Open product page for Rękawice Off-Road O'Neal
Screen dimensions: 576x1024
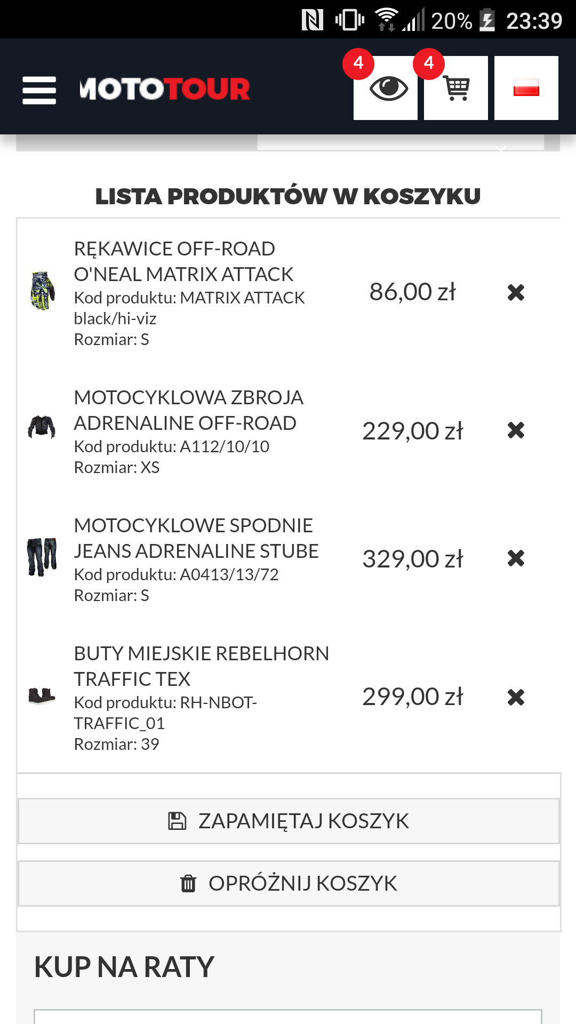pos(183,261)
